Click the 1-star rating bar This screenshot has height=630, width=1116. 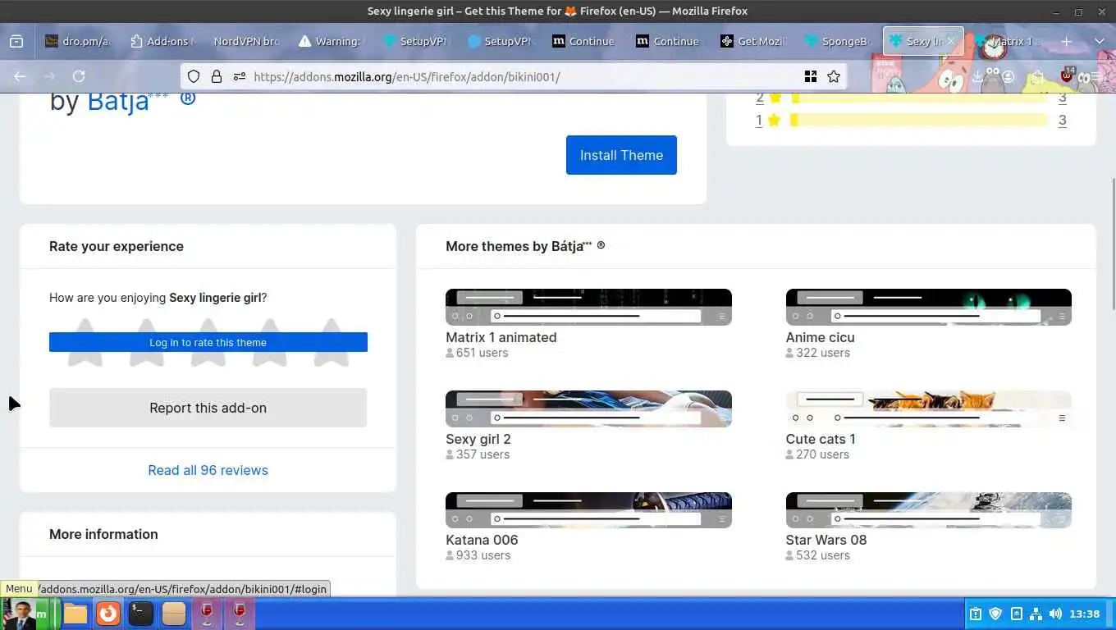point(919,120)
